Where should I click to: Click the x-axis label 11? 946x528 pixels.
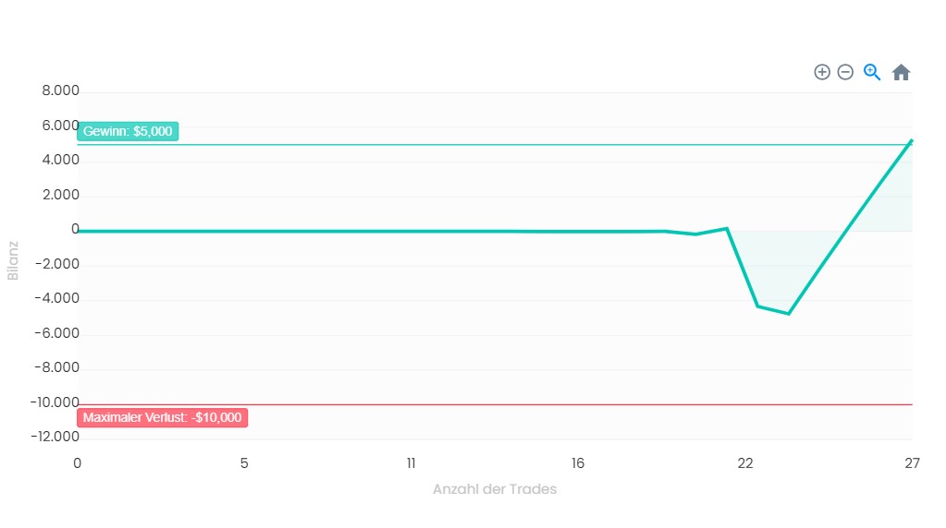(x=411, y=463)
